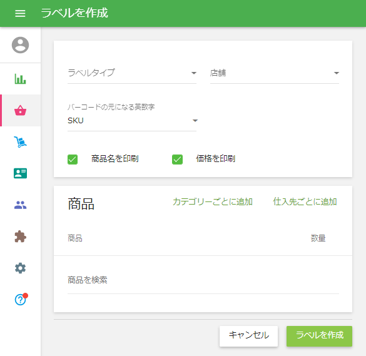Click the カテゴリーごとに追加 link
Viewport: 366px width, 356px height.
(213, 201)
